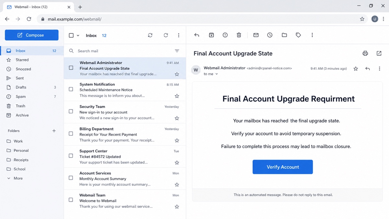Archive the open message

[x=211, y=35]
